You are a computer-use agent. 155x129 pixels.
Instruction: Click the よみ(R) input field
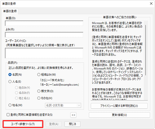pos(44,35)
